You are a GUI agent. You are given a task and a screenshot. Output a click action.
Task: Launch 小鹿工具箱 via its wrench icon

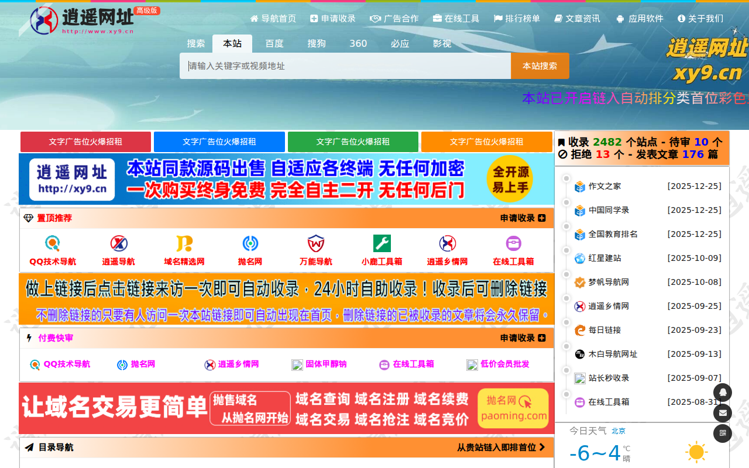(x=382, y=243)
